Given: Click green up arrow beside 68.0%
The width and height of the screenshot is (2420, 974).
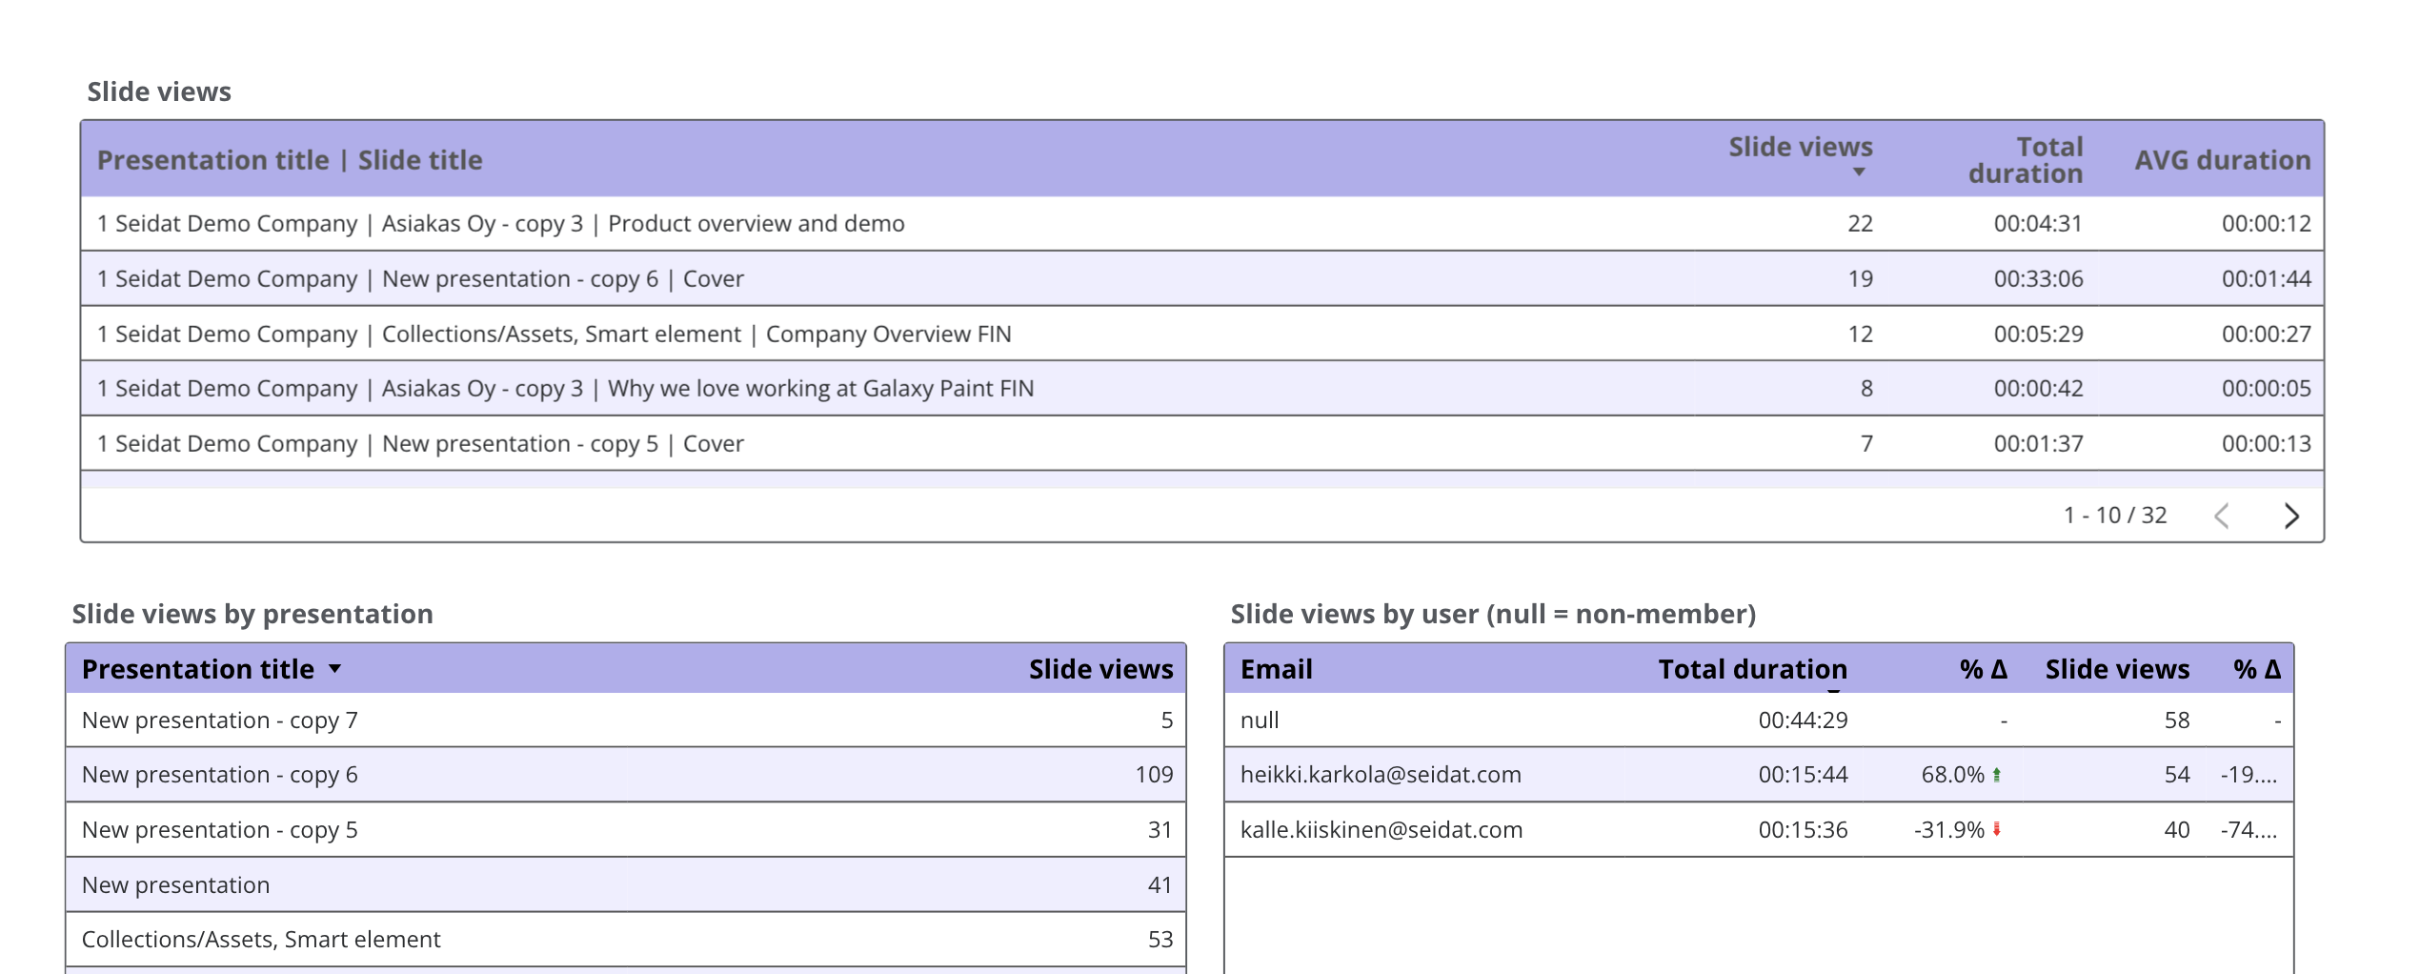Looking at the screenshot, I should (x=1997, y=775).
